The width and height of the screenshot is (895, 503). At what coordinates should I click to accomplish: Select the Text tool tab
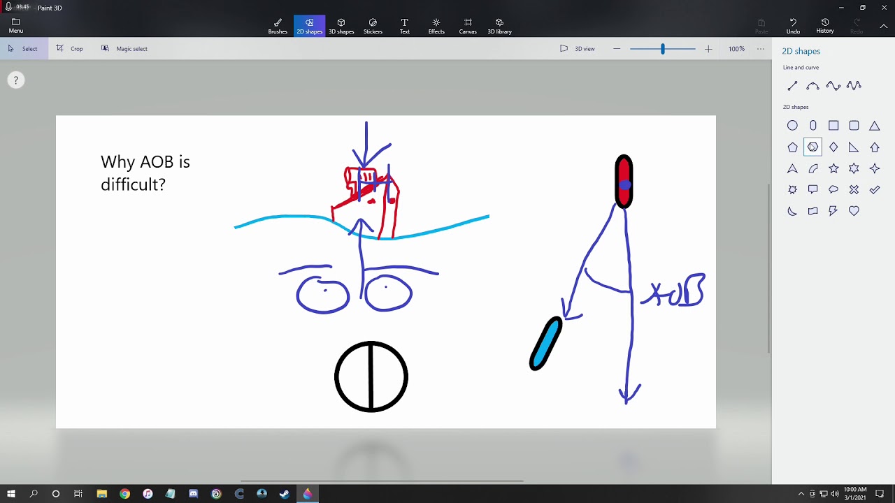405,26
